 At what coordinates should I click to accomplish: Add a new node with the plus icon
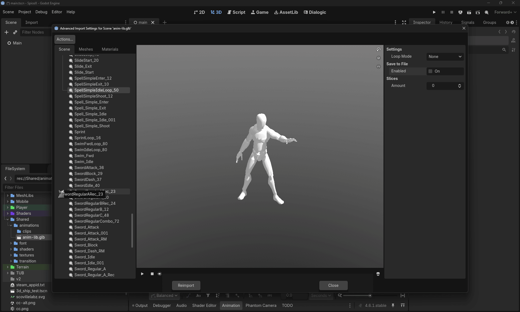pyautogui.click(x=6, y=32)
